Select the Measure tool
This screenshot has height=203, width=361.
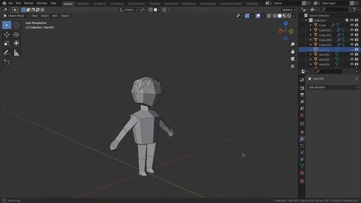point(16,53)
